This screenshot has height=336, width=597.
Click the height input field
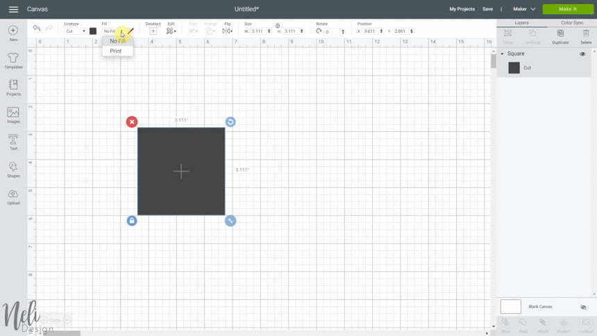(292, 31)
